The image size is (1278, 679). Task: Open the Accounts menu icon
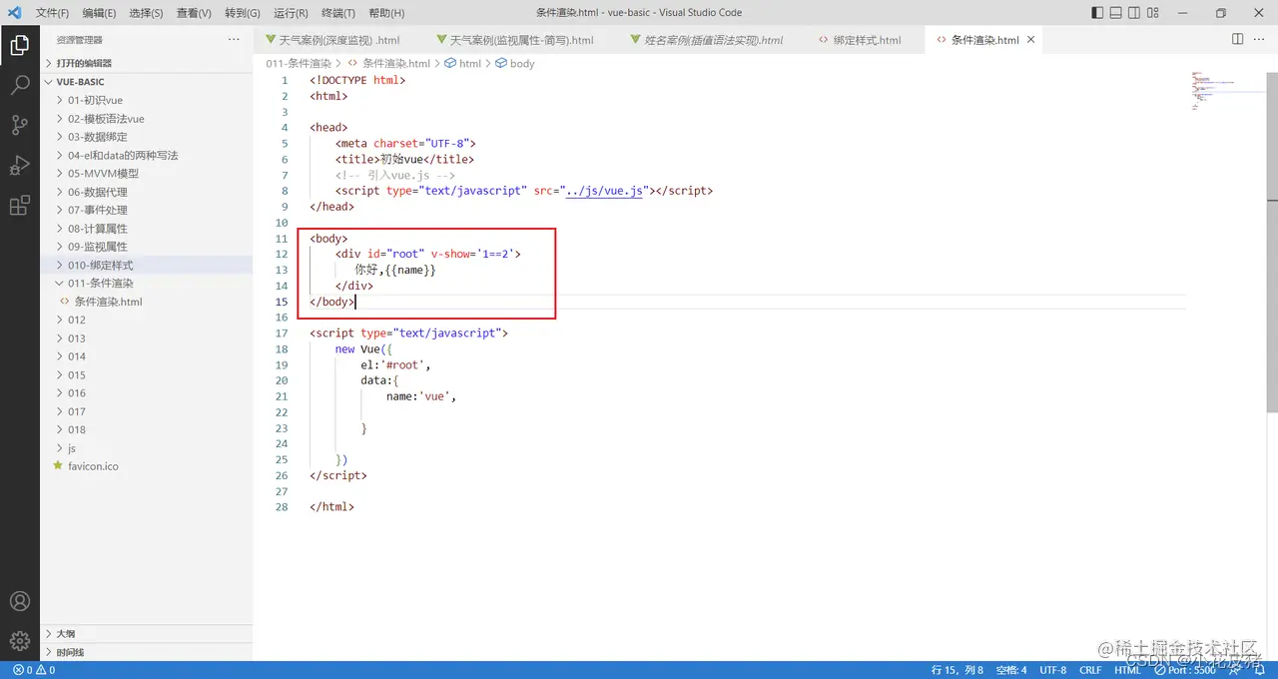point(19,601)
